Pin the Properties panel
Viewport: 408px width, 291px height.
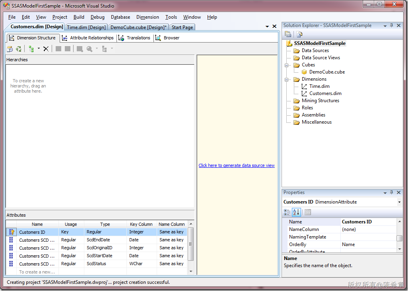(392, 192)
